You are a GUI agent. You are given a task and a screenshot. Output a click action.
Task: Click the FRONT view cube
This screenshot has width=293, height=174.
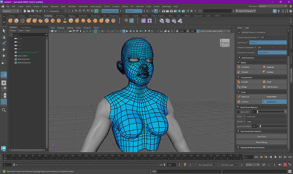225,43
